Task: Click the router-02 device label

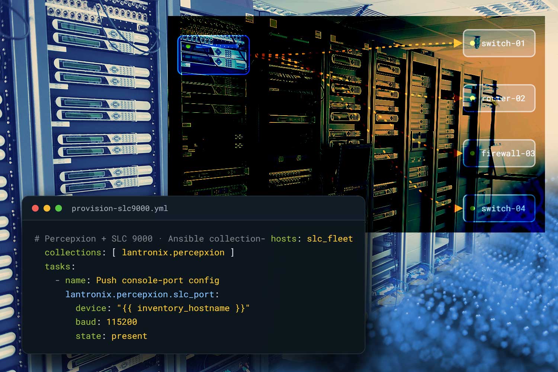Action: [499, 98]
